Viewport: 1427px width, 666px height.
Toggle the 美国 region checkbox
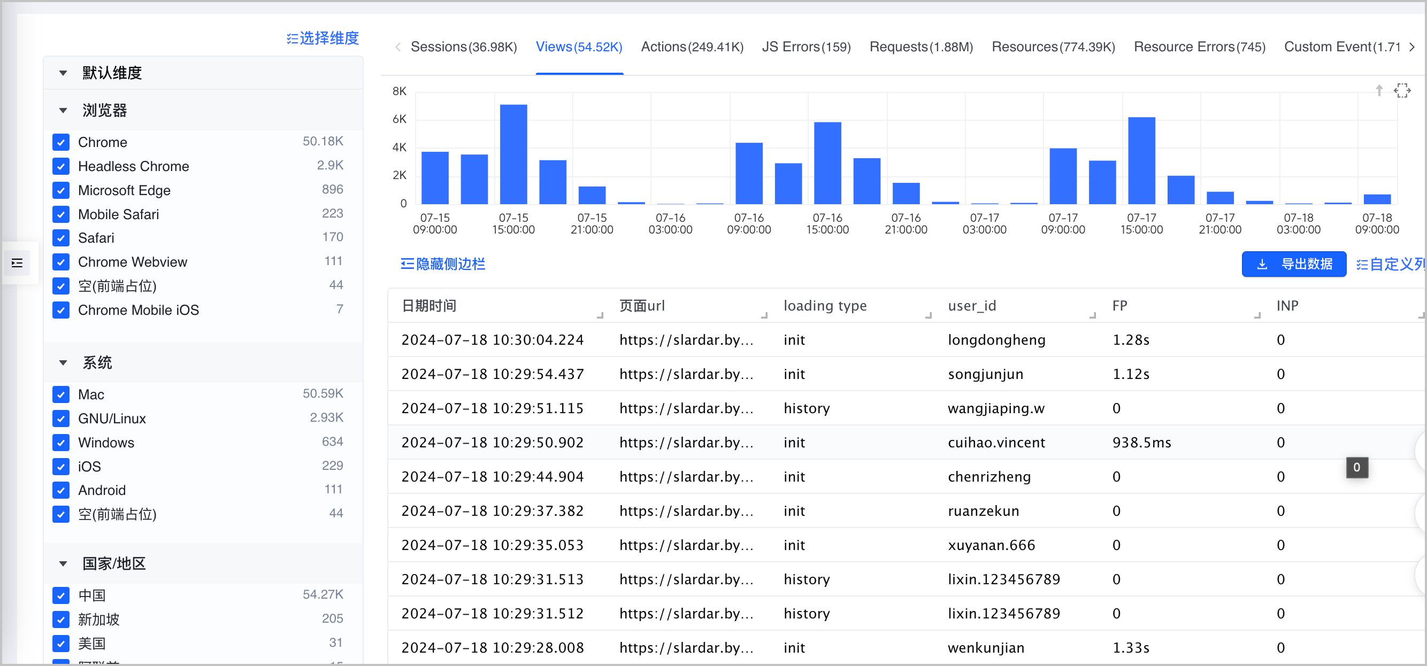point(61,644)
